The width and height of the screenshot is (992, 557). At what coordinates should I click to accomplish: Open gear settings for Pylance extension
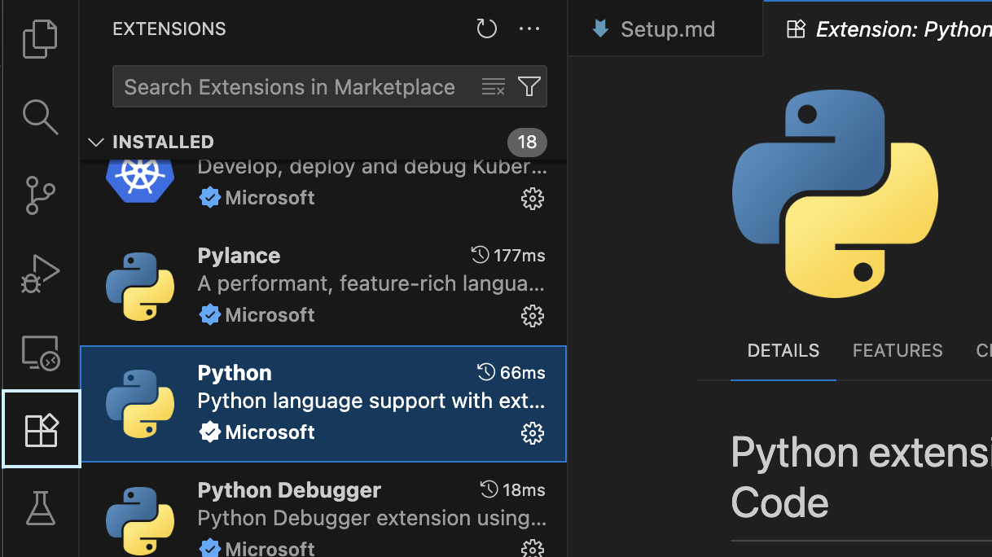[x=533, y=316]
